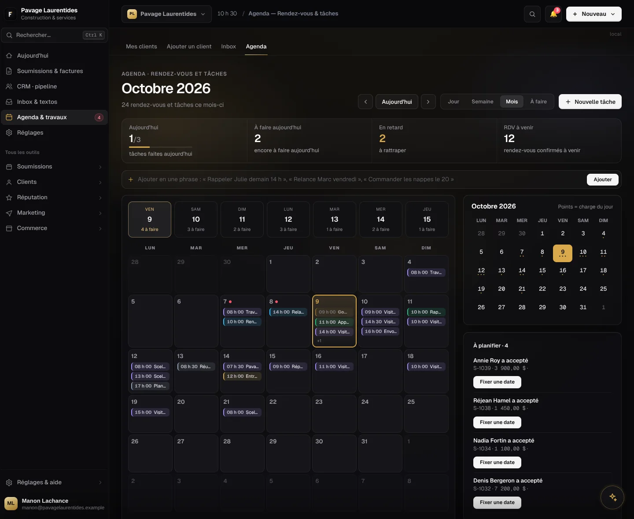Screen dimensions: 634x519
Task: Open the Pavage Laurentides workspace dropdown
Action: pyautogui.click(x=166, y=14)
